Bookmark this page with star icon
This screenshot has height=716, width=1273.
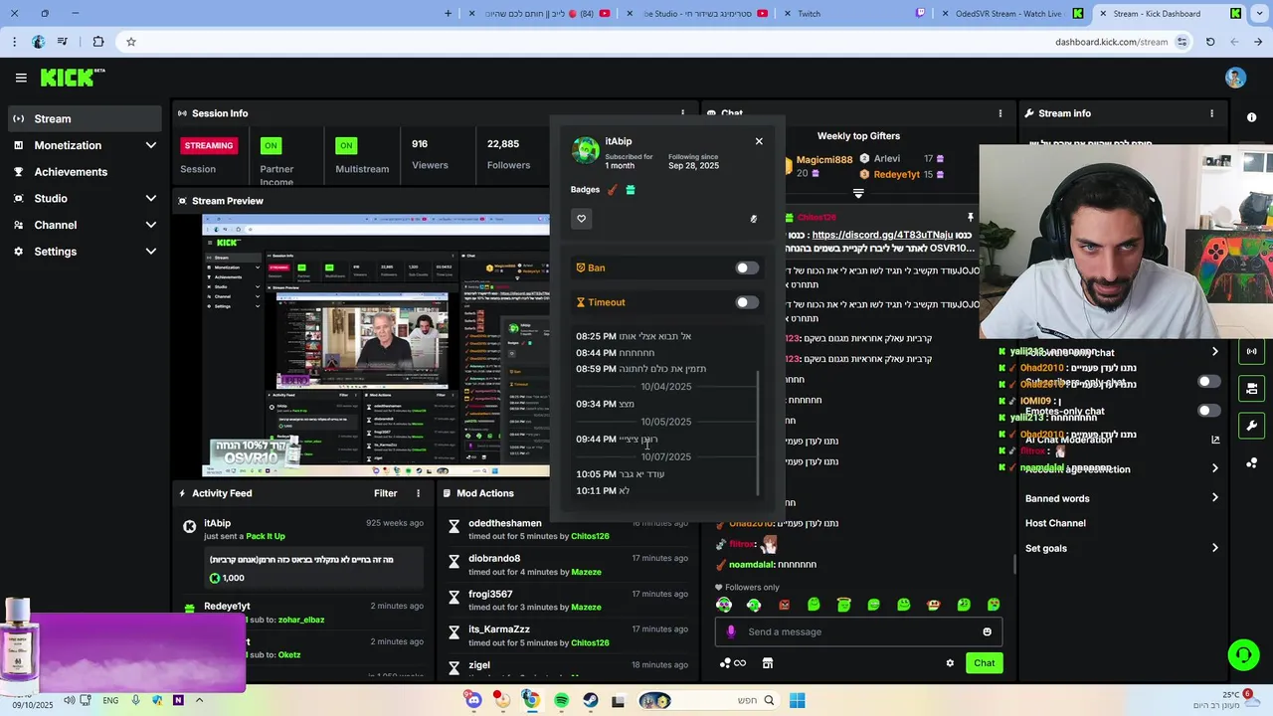[x=130, y=42]
